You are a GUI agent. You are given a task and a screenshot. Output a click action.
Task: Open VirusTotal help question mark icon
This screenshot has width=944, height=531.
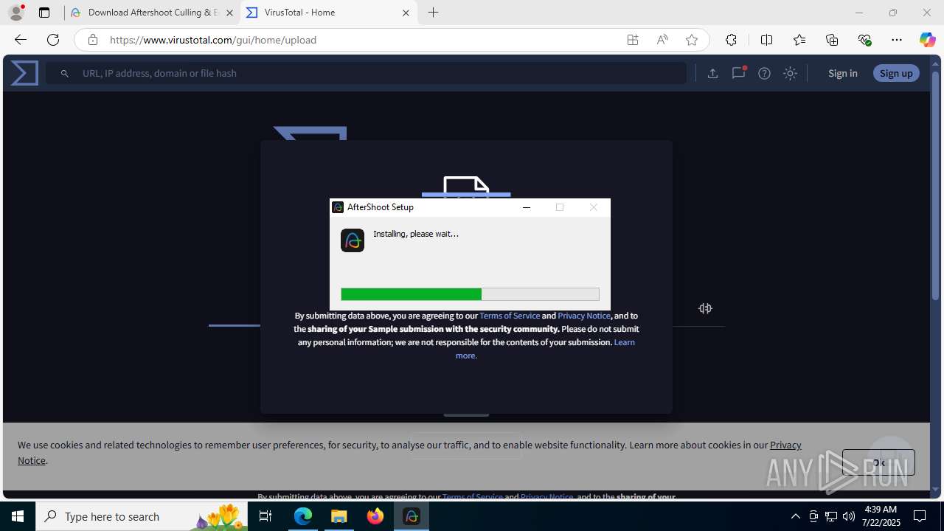click(764, 73)
